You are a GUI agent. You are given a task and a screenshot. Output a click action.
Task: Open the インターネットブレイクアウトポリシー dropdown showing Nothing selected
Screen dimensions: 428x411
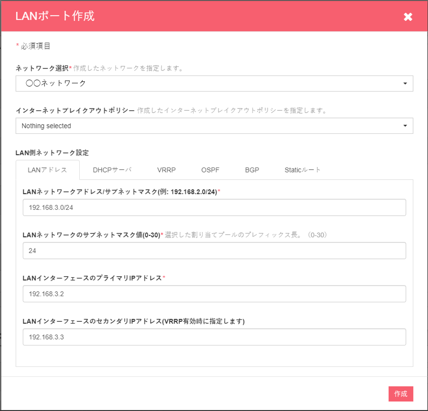(x=214, y=126)
